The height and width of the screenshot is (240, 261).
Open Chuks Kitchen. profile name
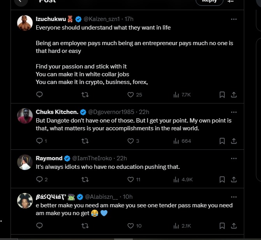(x=56, y=112)
